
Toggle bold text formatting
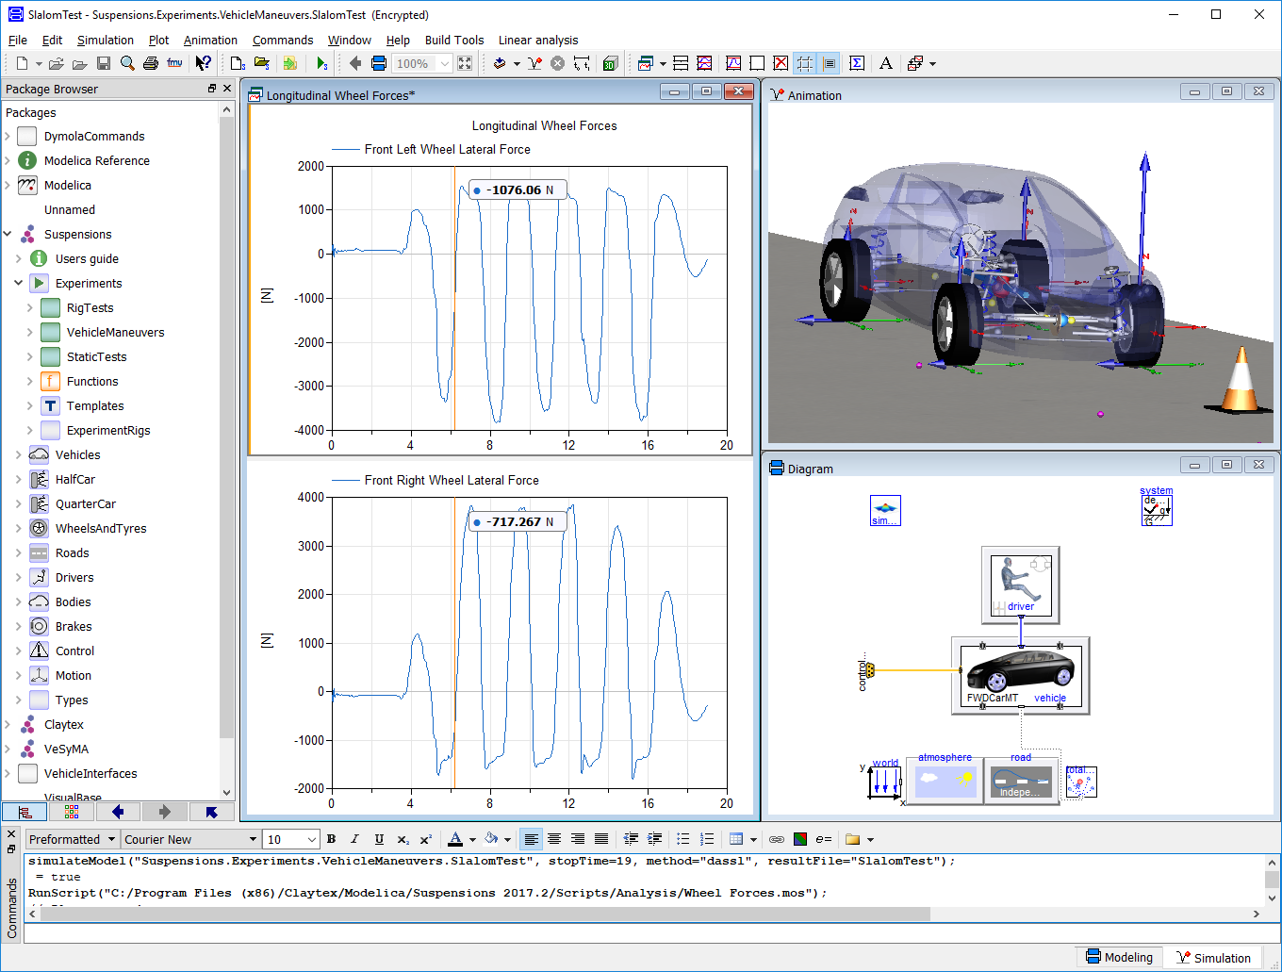pos(331,839)
